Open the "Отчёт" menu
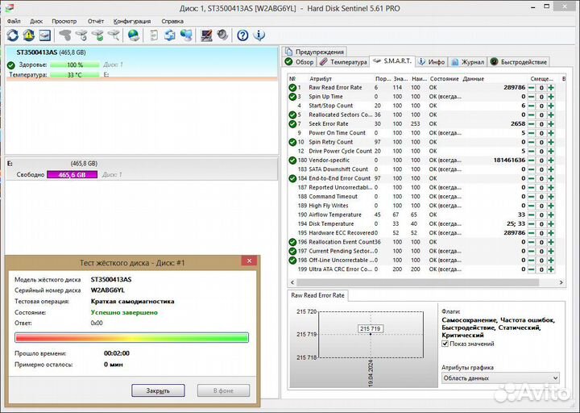This screenshot has height=413, width=580. [x=95, y=21]
